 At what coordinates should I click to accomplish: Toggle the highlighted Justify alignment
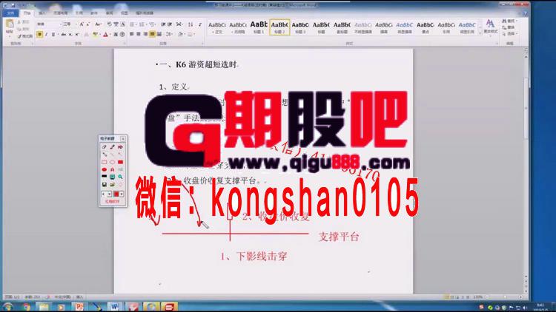[x=152, y=34]
